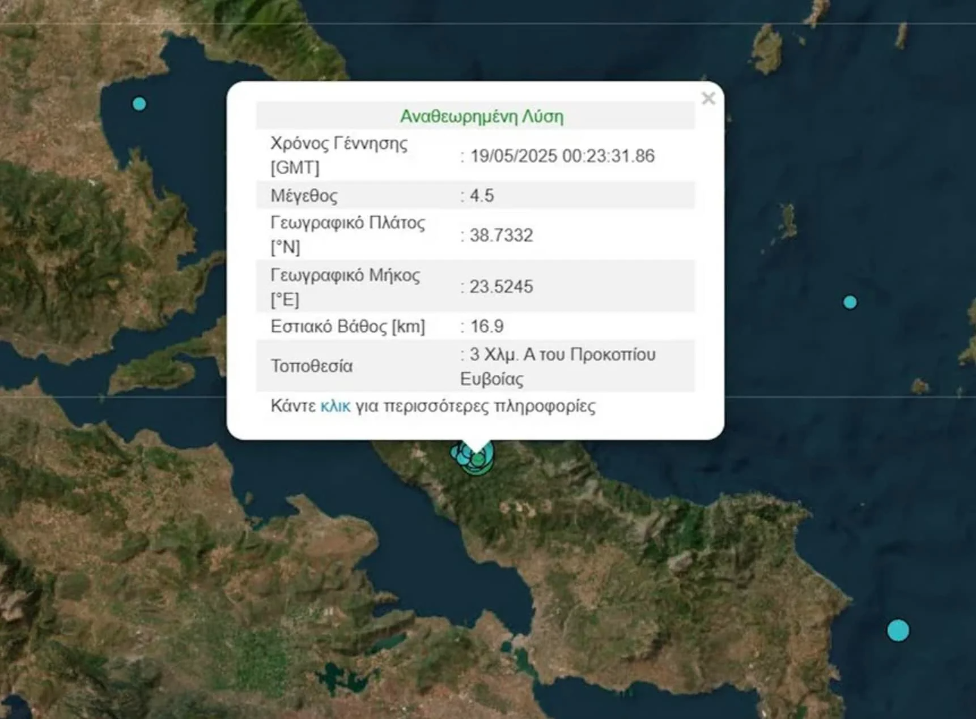Click the cyan earthquake marker in northwest gulf
Screen dimensions: 976x719
139,104
